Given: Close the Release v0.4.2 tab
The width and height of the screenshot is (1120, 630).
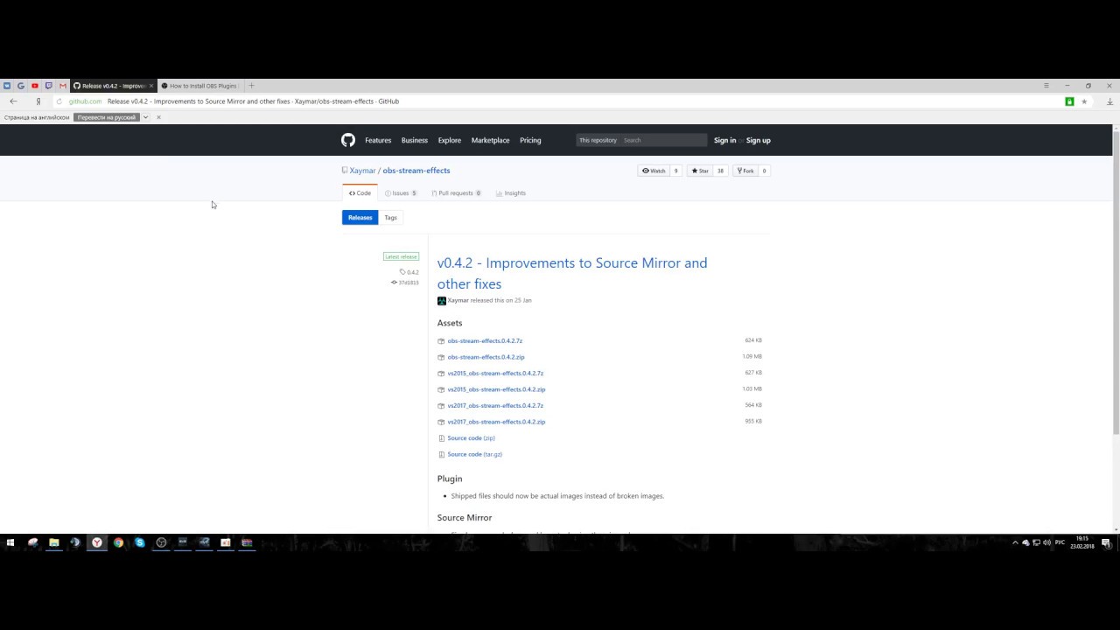Looking at the screenshot, I should tap(151, 86).
